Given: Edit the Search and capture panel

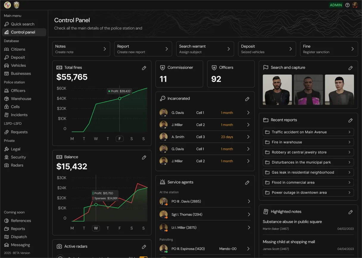Looking at the screenshot, I should tap(351, 68).
